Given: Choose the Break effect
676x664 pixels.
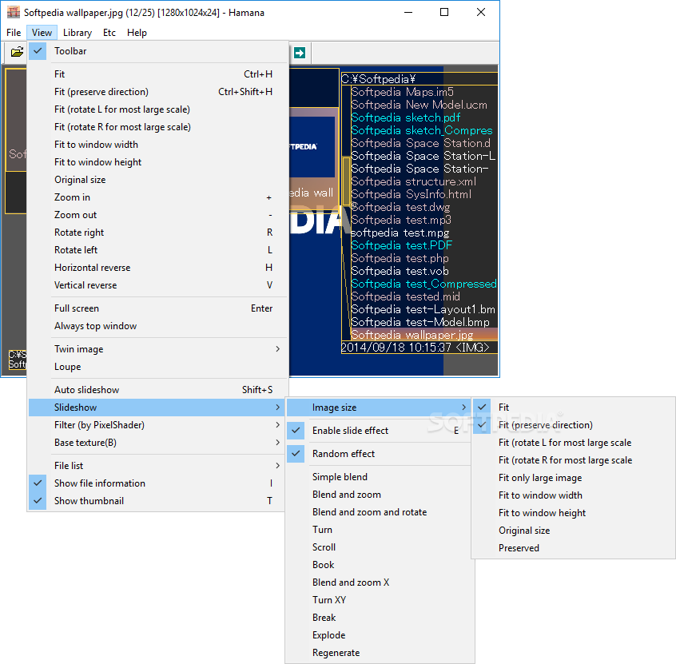Looking at the screenshot, I should coord(380,618).
